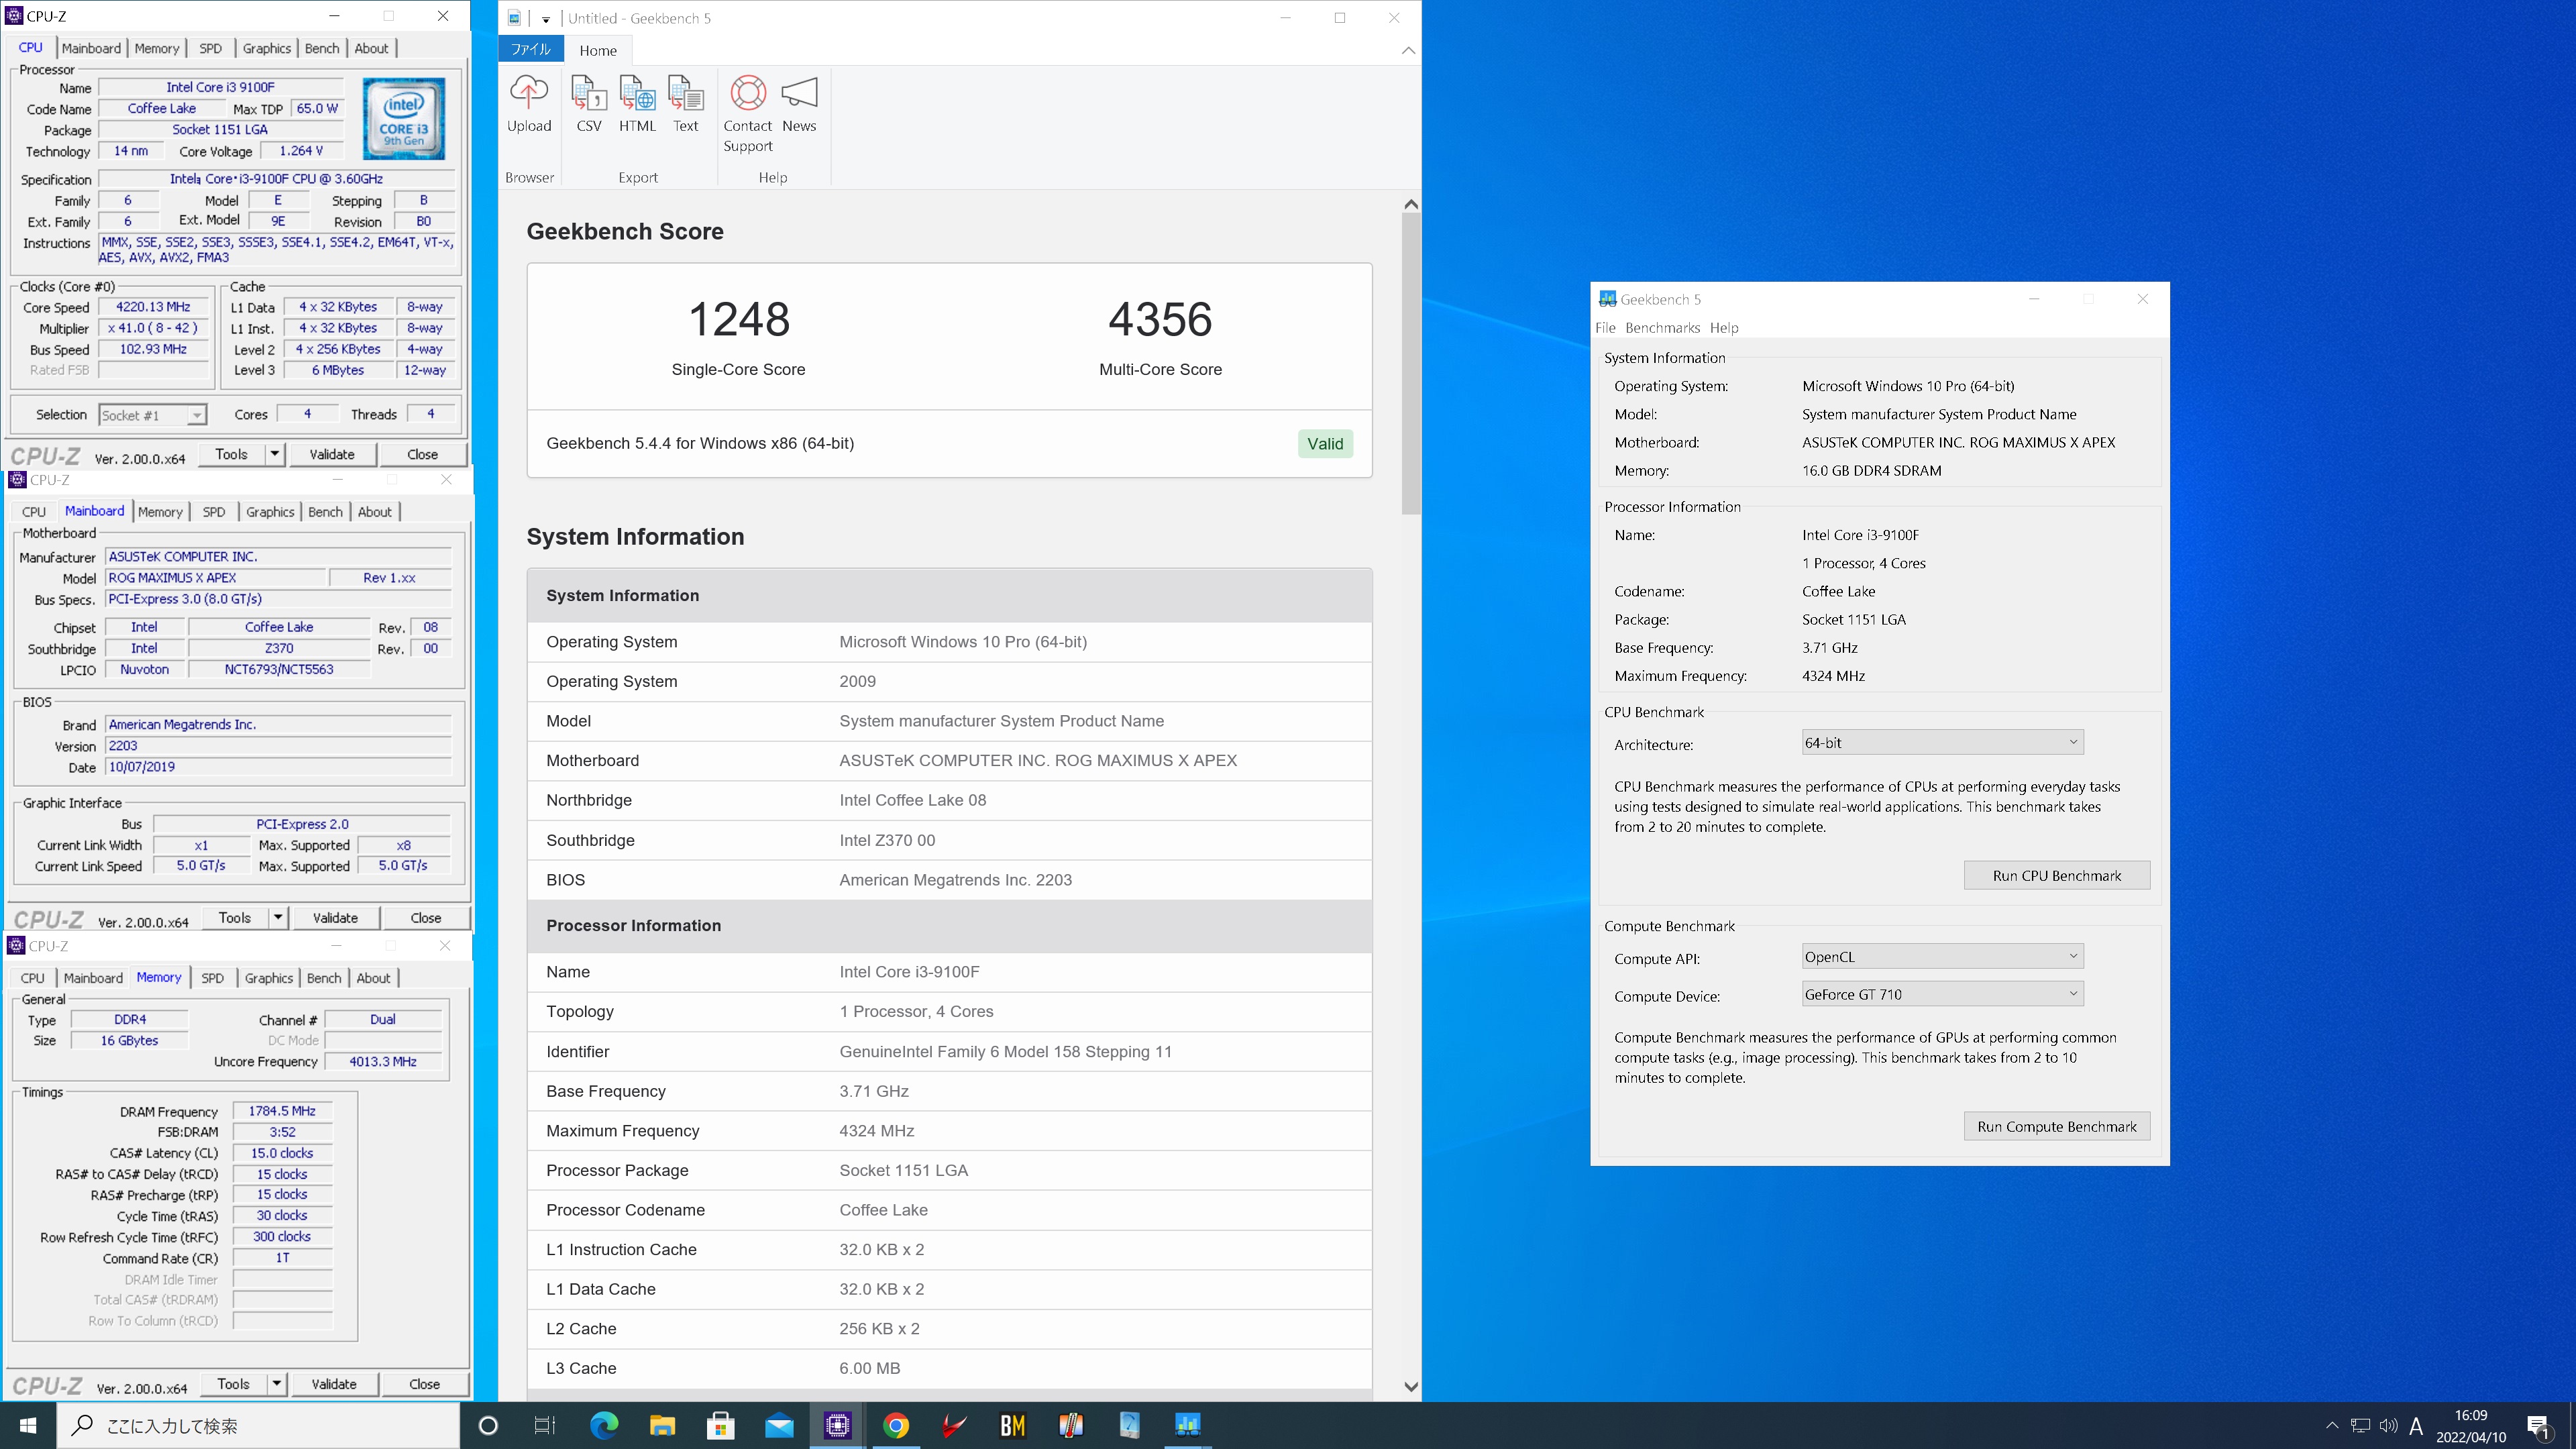Screen dimensions: 2576x1449
Task: Open Compute Device GeForce GT 710 dropdown
Action: [x=1942, y=994]
